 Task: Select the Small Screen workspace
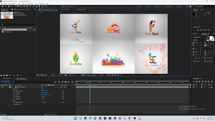168,6
